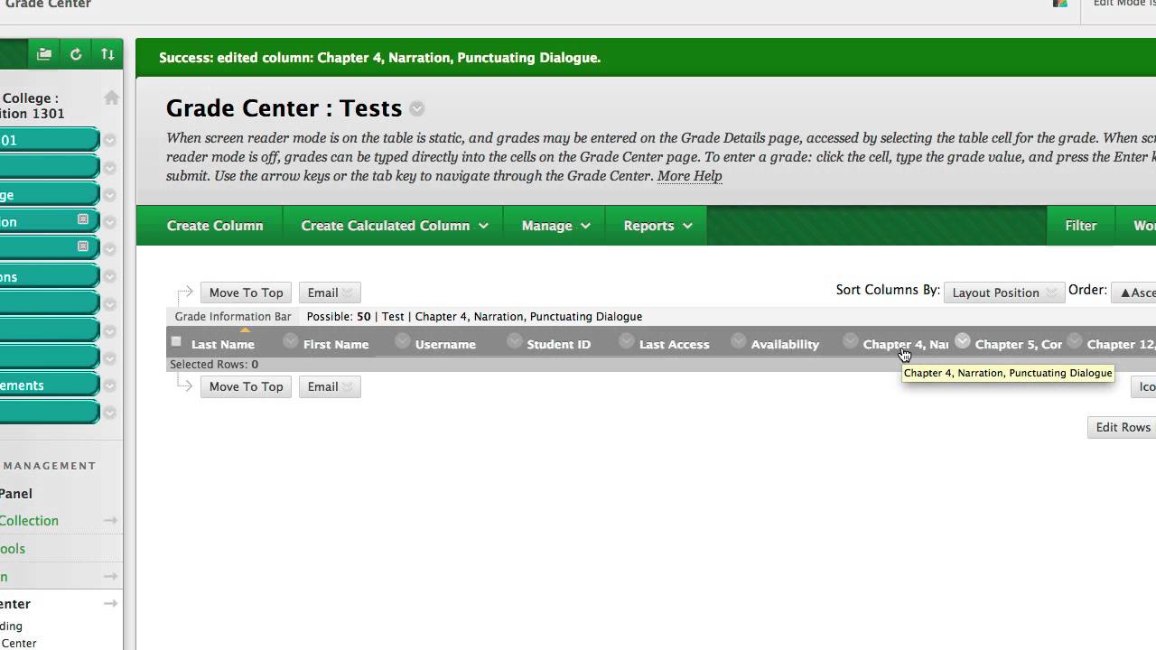Viewport: 1156px width, 650px height.
Task: Click the sidebar menu item ending '01'
Action: pos(49,140)
